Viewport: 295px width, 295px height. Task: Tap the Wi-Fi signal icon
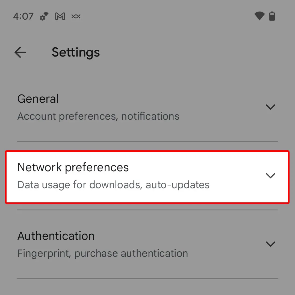pos(259,16)
